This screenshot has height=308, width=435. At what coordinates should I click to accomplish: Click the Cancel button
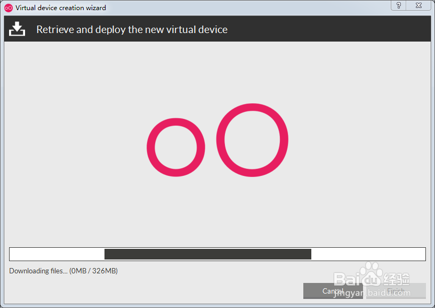pyautogui.click(x=333, y=291)
